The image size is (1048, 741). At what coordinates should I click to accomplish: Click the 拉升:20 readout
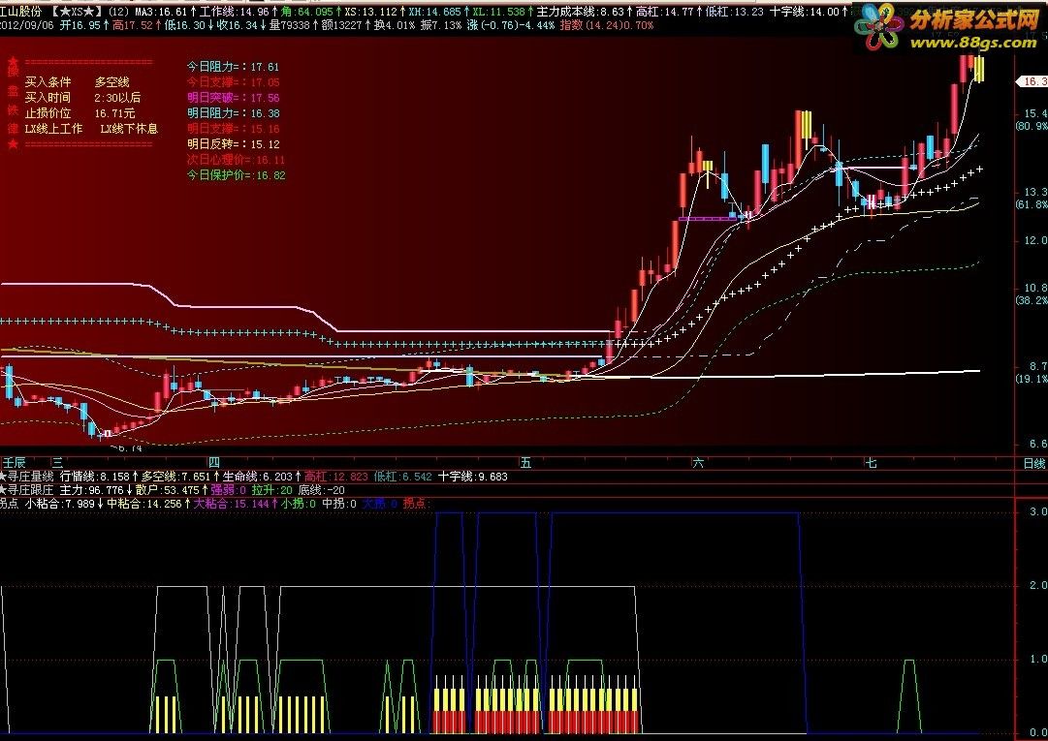click(272, 490)
